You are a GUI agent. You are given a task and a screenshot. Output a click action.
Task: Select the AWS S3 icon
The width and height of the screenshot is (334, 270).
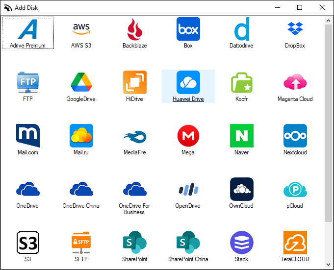pos(81,29)
